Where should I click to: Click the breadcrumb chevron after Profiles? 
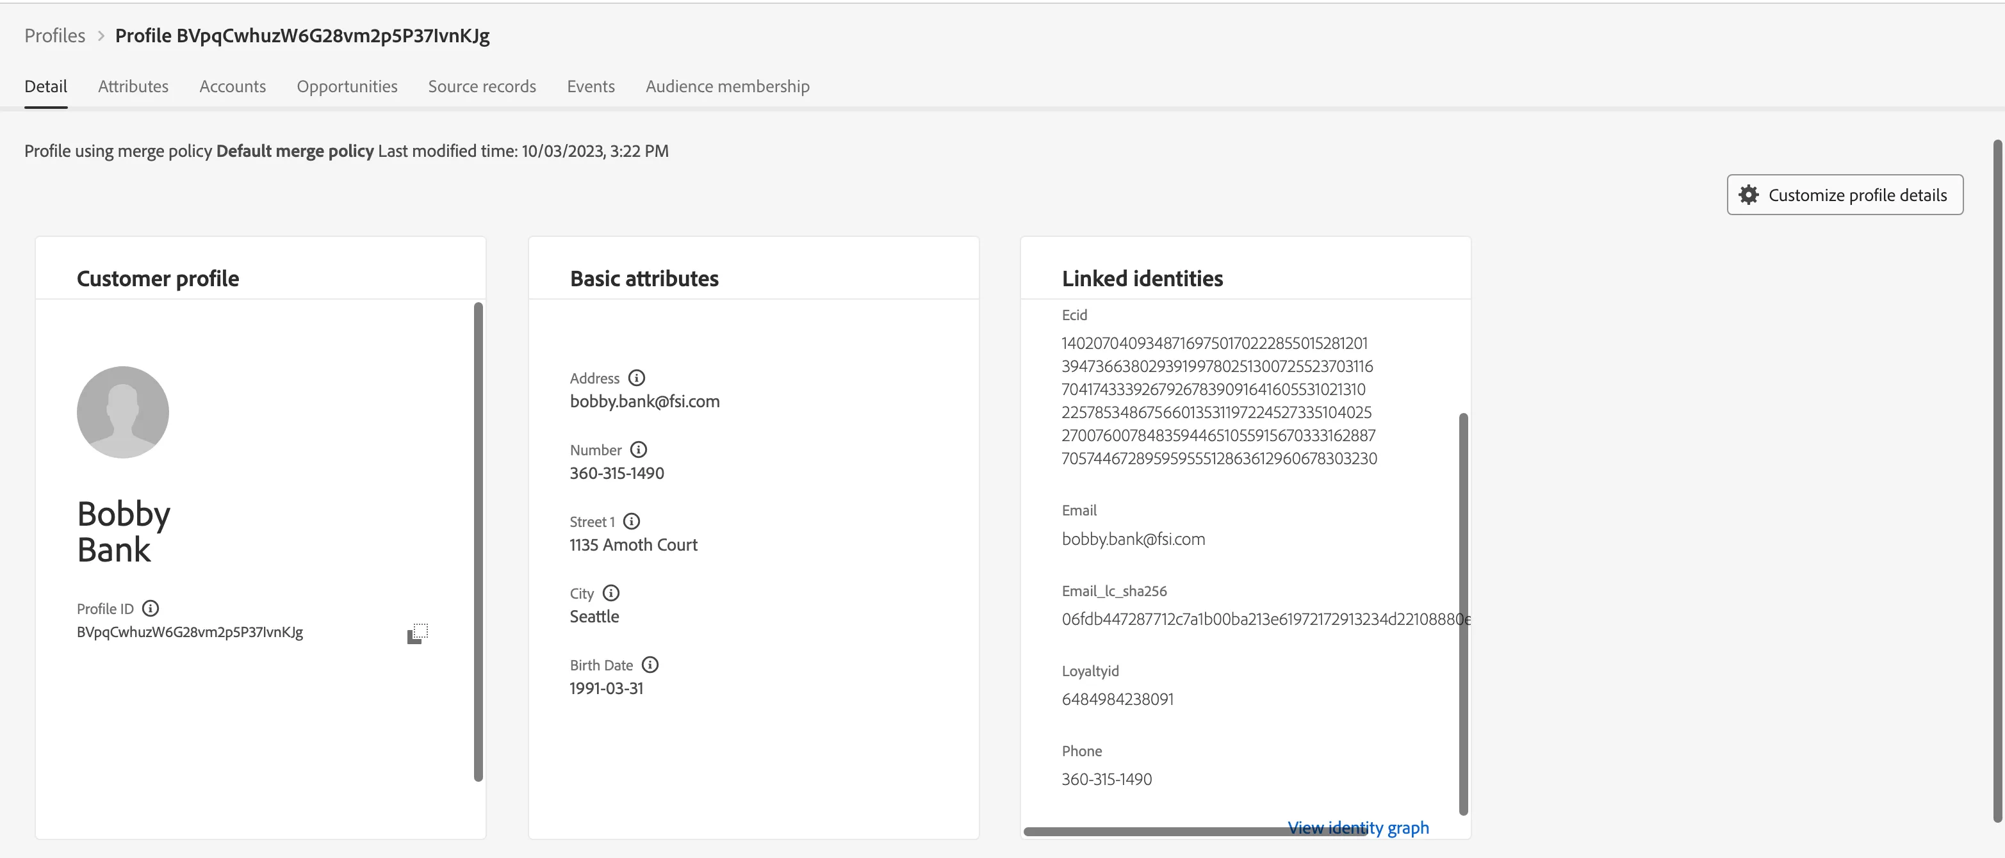(101, 36)
